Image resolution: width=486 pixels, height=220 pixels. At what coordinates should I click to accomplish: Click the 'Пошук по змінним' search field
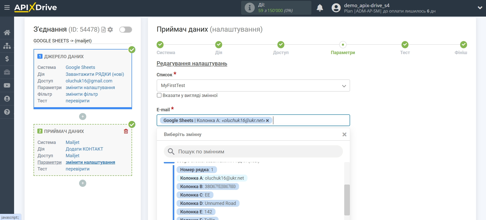pos(253,152)
